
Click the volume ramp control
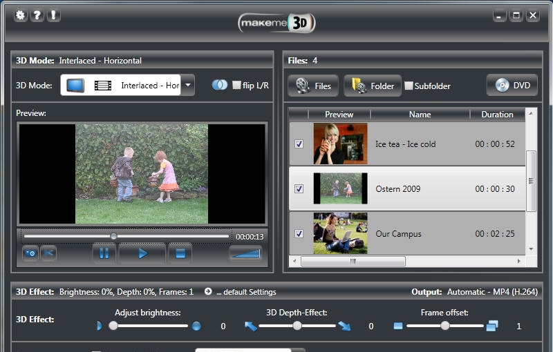[245, 253]
